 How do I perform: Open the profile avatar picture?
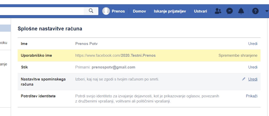[x=106, y=11]
